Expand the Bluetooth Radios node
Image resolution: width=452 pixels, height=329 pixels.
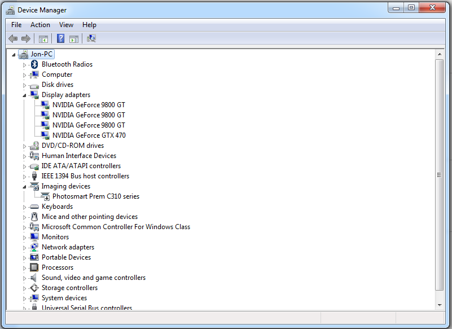[x=24, y=65]
